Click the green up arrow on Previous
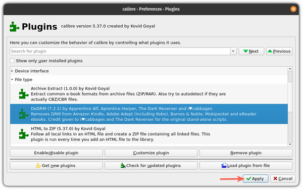This screenshot has width=303, height=190. click(x=270, y=51)
